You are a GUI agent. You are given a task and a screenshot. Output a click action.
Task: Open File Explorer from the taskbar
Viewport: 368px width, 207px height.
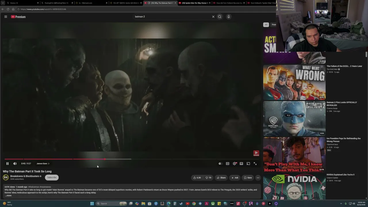pos(143,204)
